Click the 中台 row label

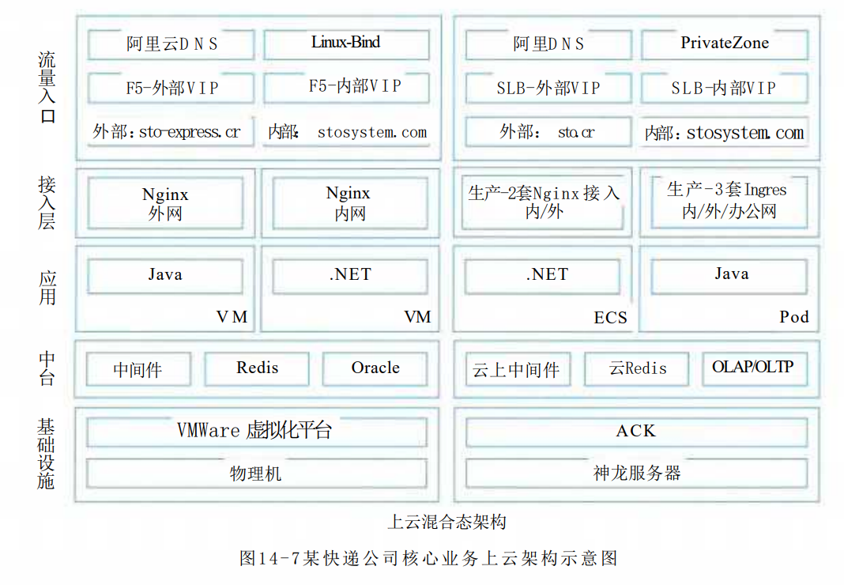[x=47, y=368]
